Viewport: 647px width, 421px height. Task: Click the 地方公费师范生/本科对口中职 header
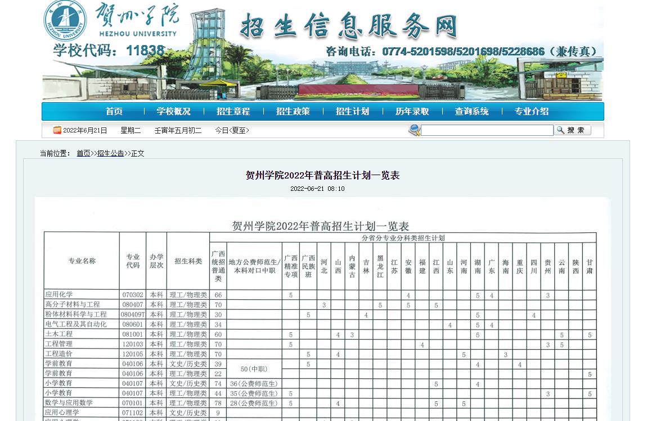tap(255, 266)
